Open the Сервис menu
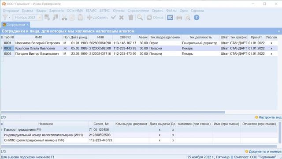This screenshot has height=159, width=282. [x=157, y=11]
